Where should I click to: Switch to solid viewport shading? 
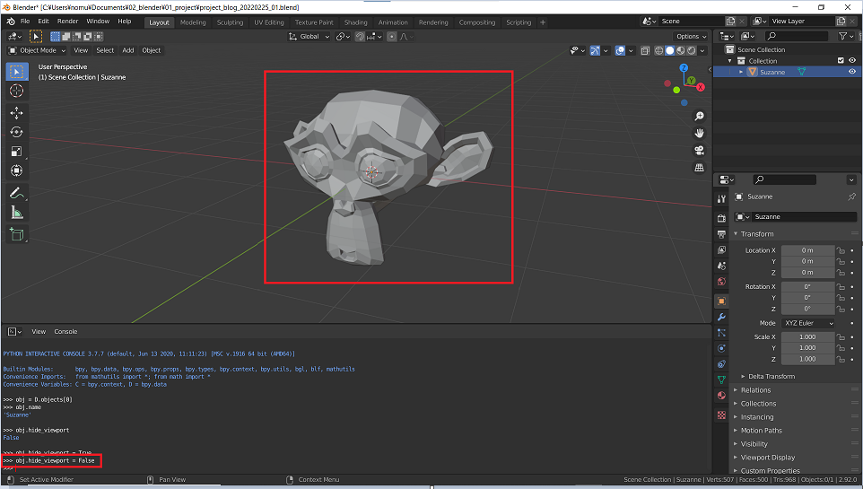[x=670, y=50]
